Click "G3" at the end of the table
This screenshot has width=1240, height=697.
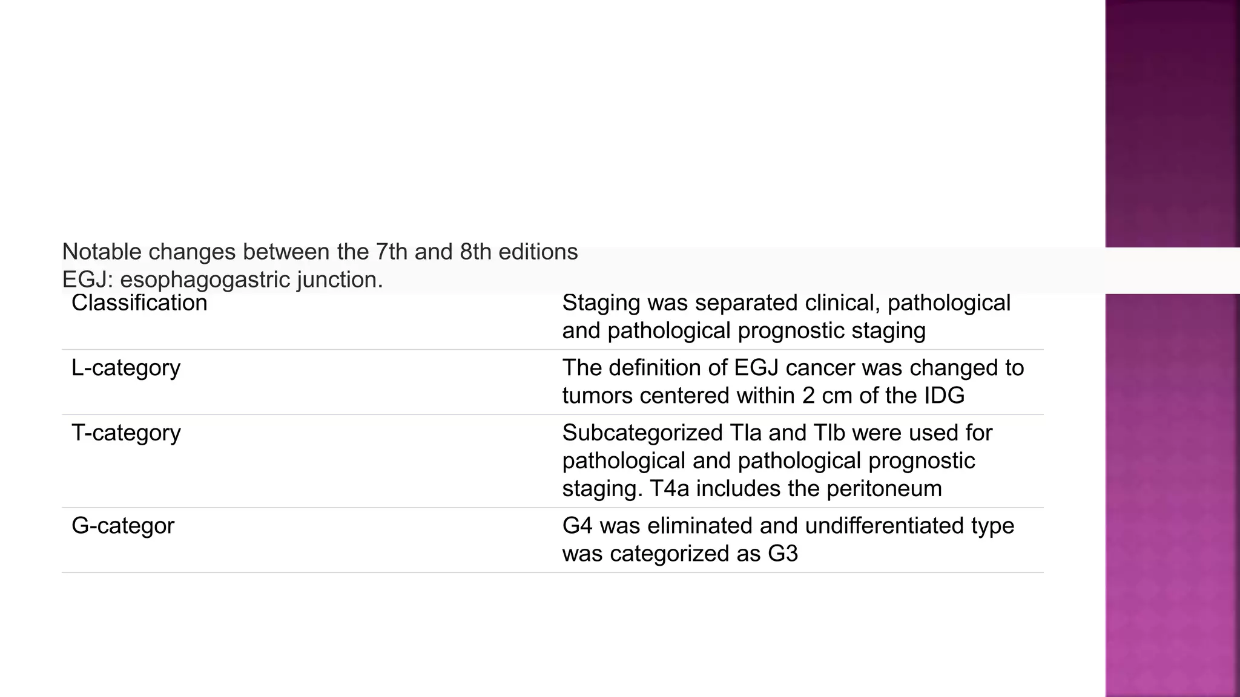(783, 554)
